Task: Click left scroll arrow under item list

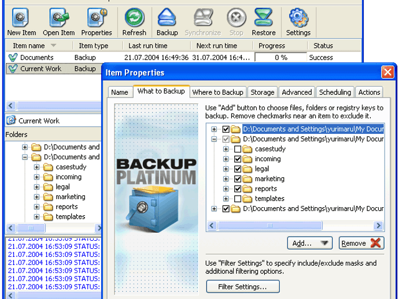Action: [x=10, y=106]
